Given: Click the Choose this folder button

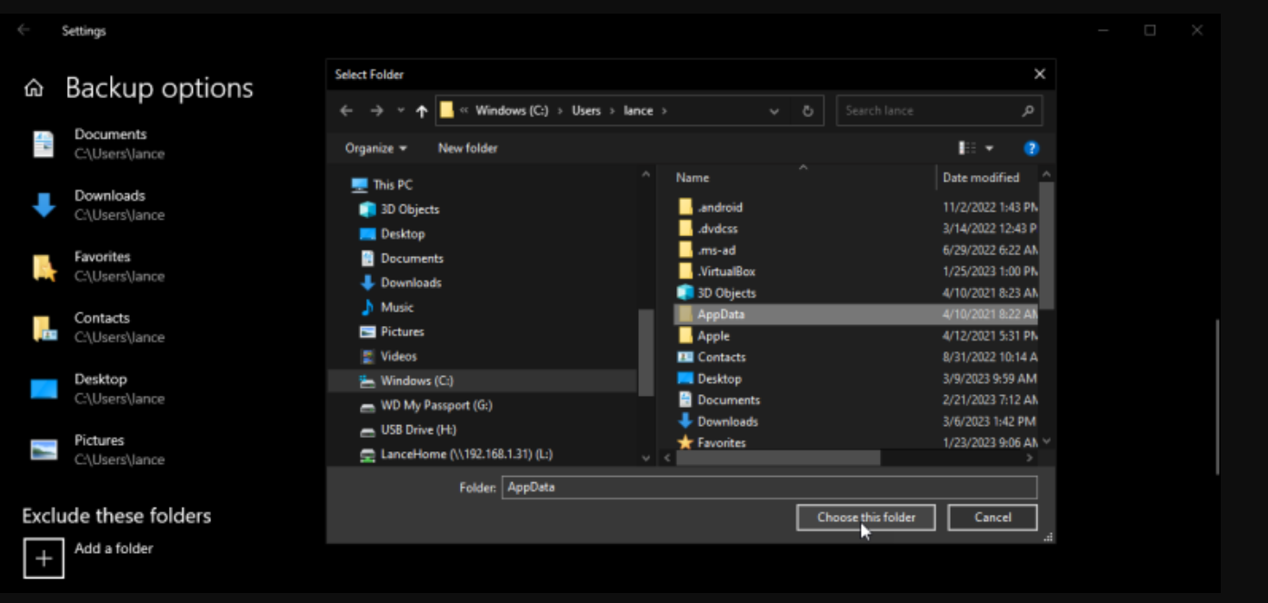Looking at the screenshot, I should click(864, 517).
